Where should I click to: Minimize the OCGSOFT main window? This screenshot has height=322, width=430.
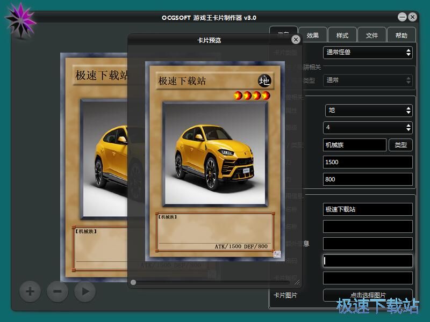coord(402,17)
